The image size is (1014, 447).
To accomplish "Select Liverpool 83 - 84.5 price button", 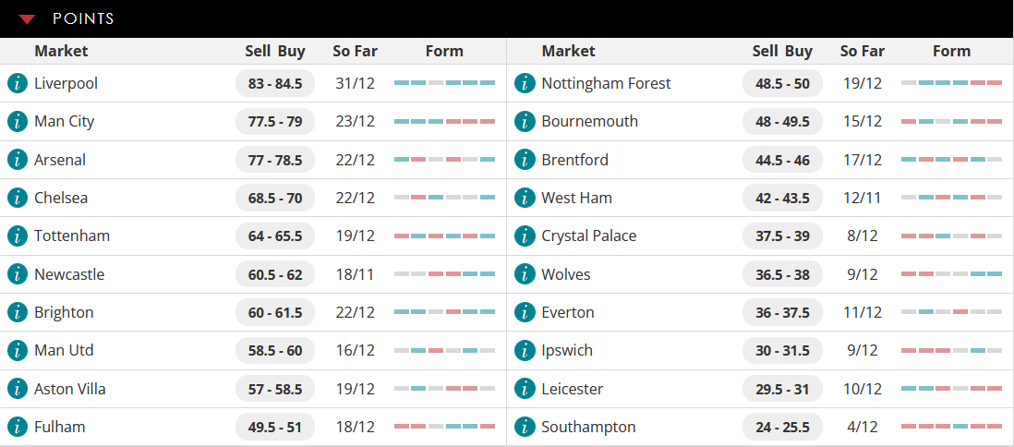I will click(275, 83).
